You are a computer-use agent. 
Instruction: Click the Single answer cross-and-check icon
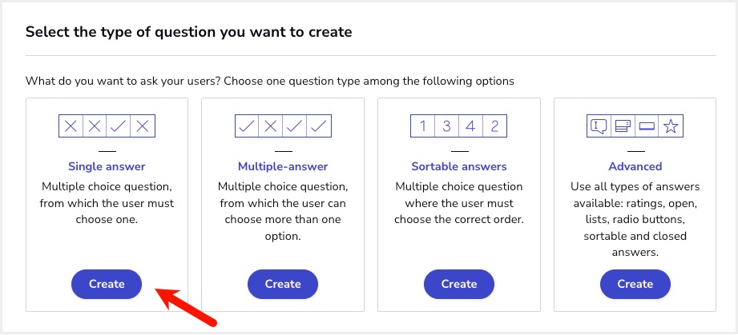(x=107, y=126)
